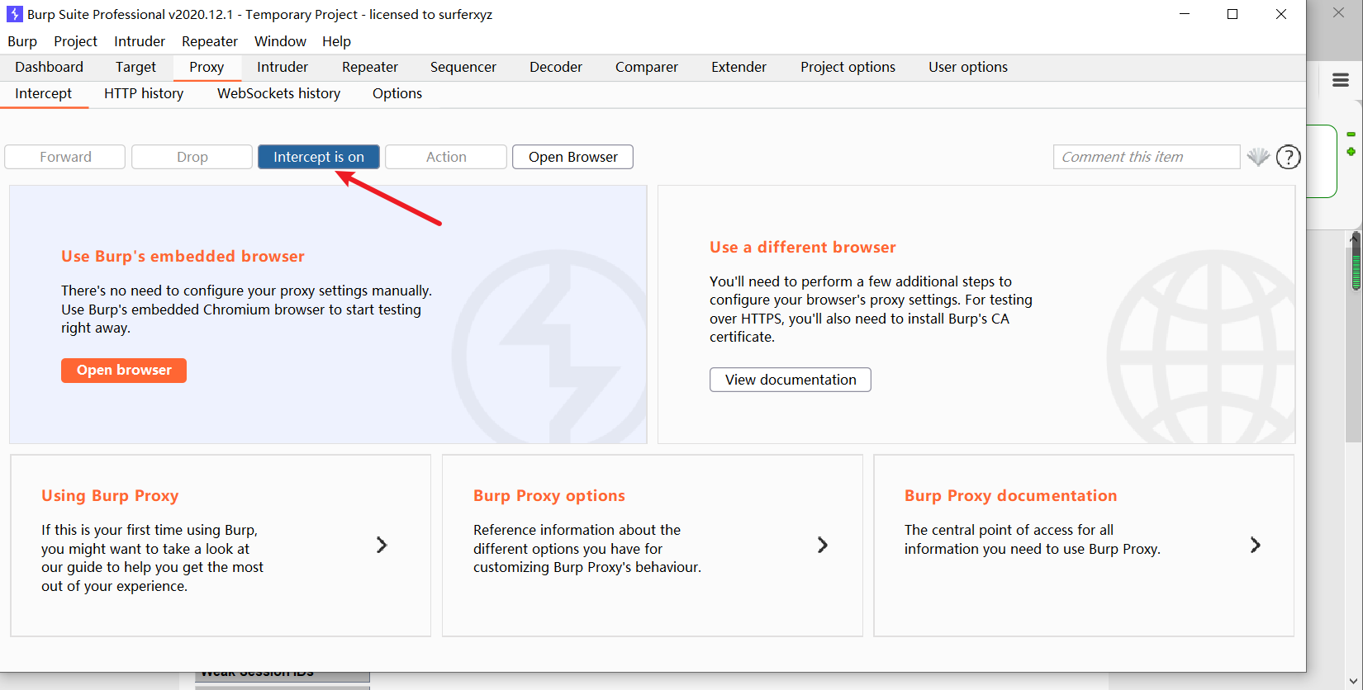Image resolution: width=1363 pixels, height=690 pixels.
Task: Expand the Burp Proxy documentation chevron
Action: 1255,545
